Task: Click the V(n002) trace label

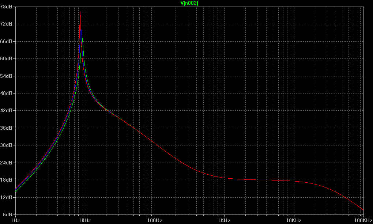Action: click(189, 3)
